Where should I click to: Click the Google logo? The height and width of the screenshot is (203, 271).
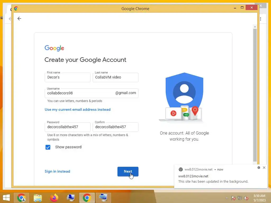tap(54, 48)
